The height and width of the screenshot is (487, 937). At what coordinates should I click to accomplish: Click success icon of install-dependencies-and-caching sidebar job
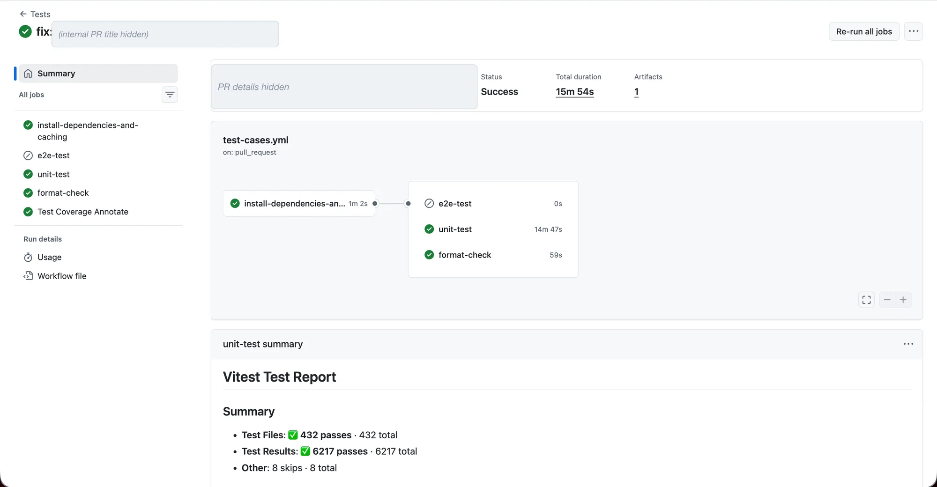[28, 125]
